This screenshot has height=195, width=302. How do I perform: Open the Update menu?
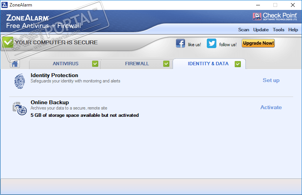(261, 30)
